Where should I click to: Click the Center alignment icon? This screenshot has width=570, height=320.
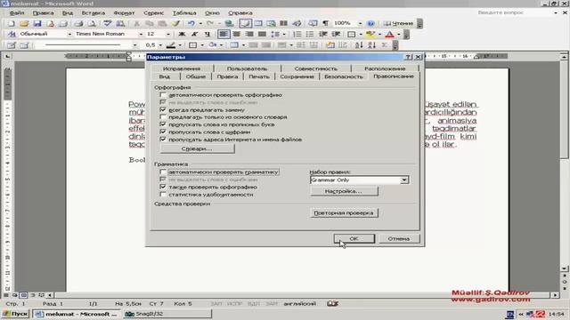[236, 34]
